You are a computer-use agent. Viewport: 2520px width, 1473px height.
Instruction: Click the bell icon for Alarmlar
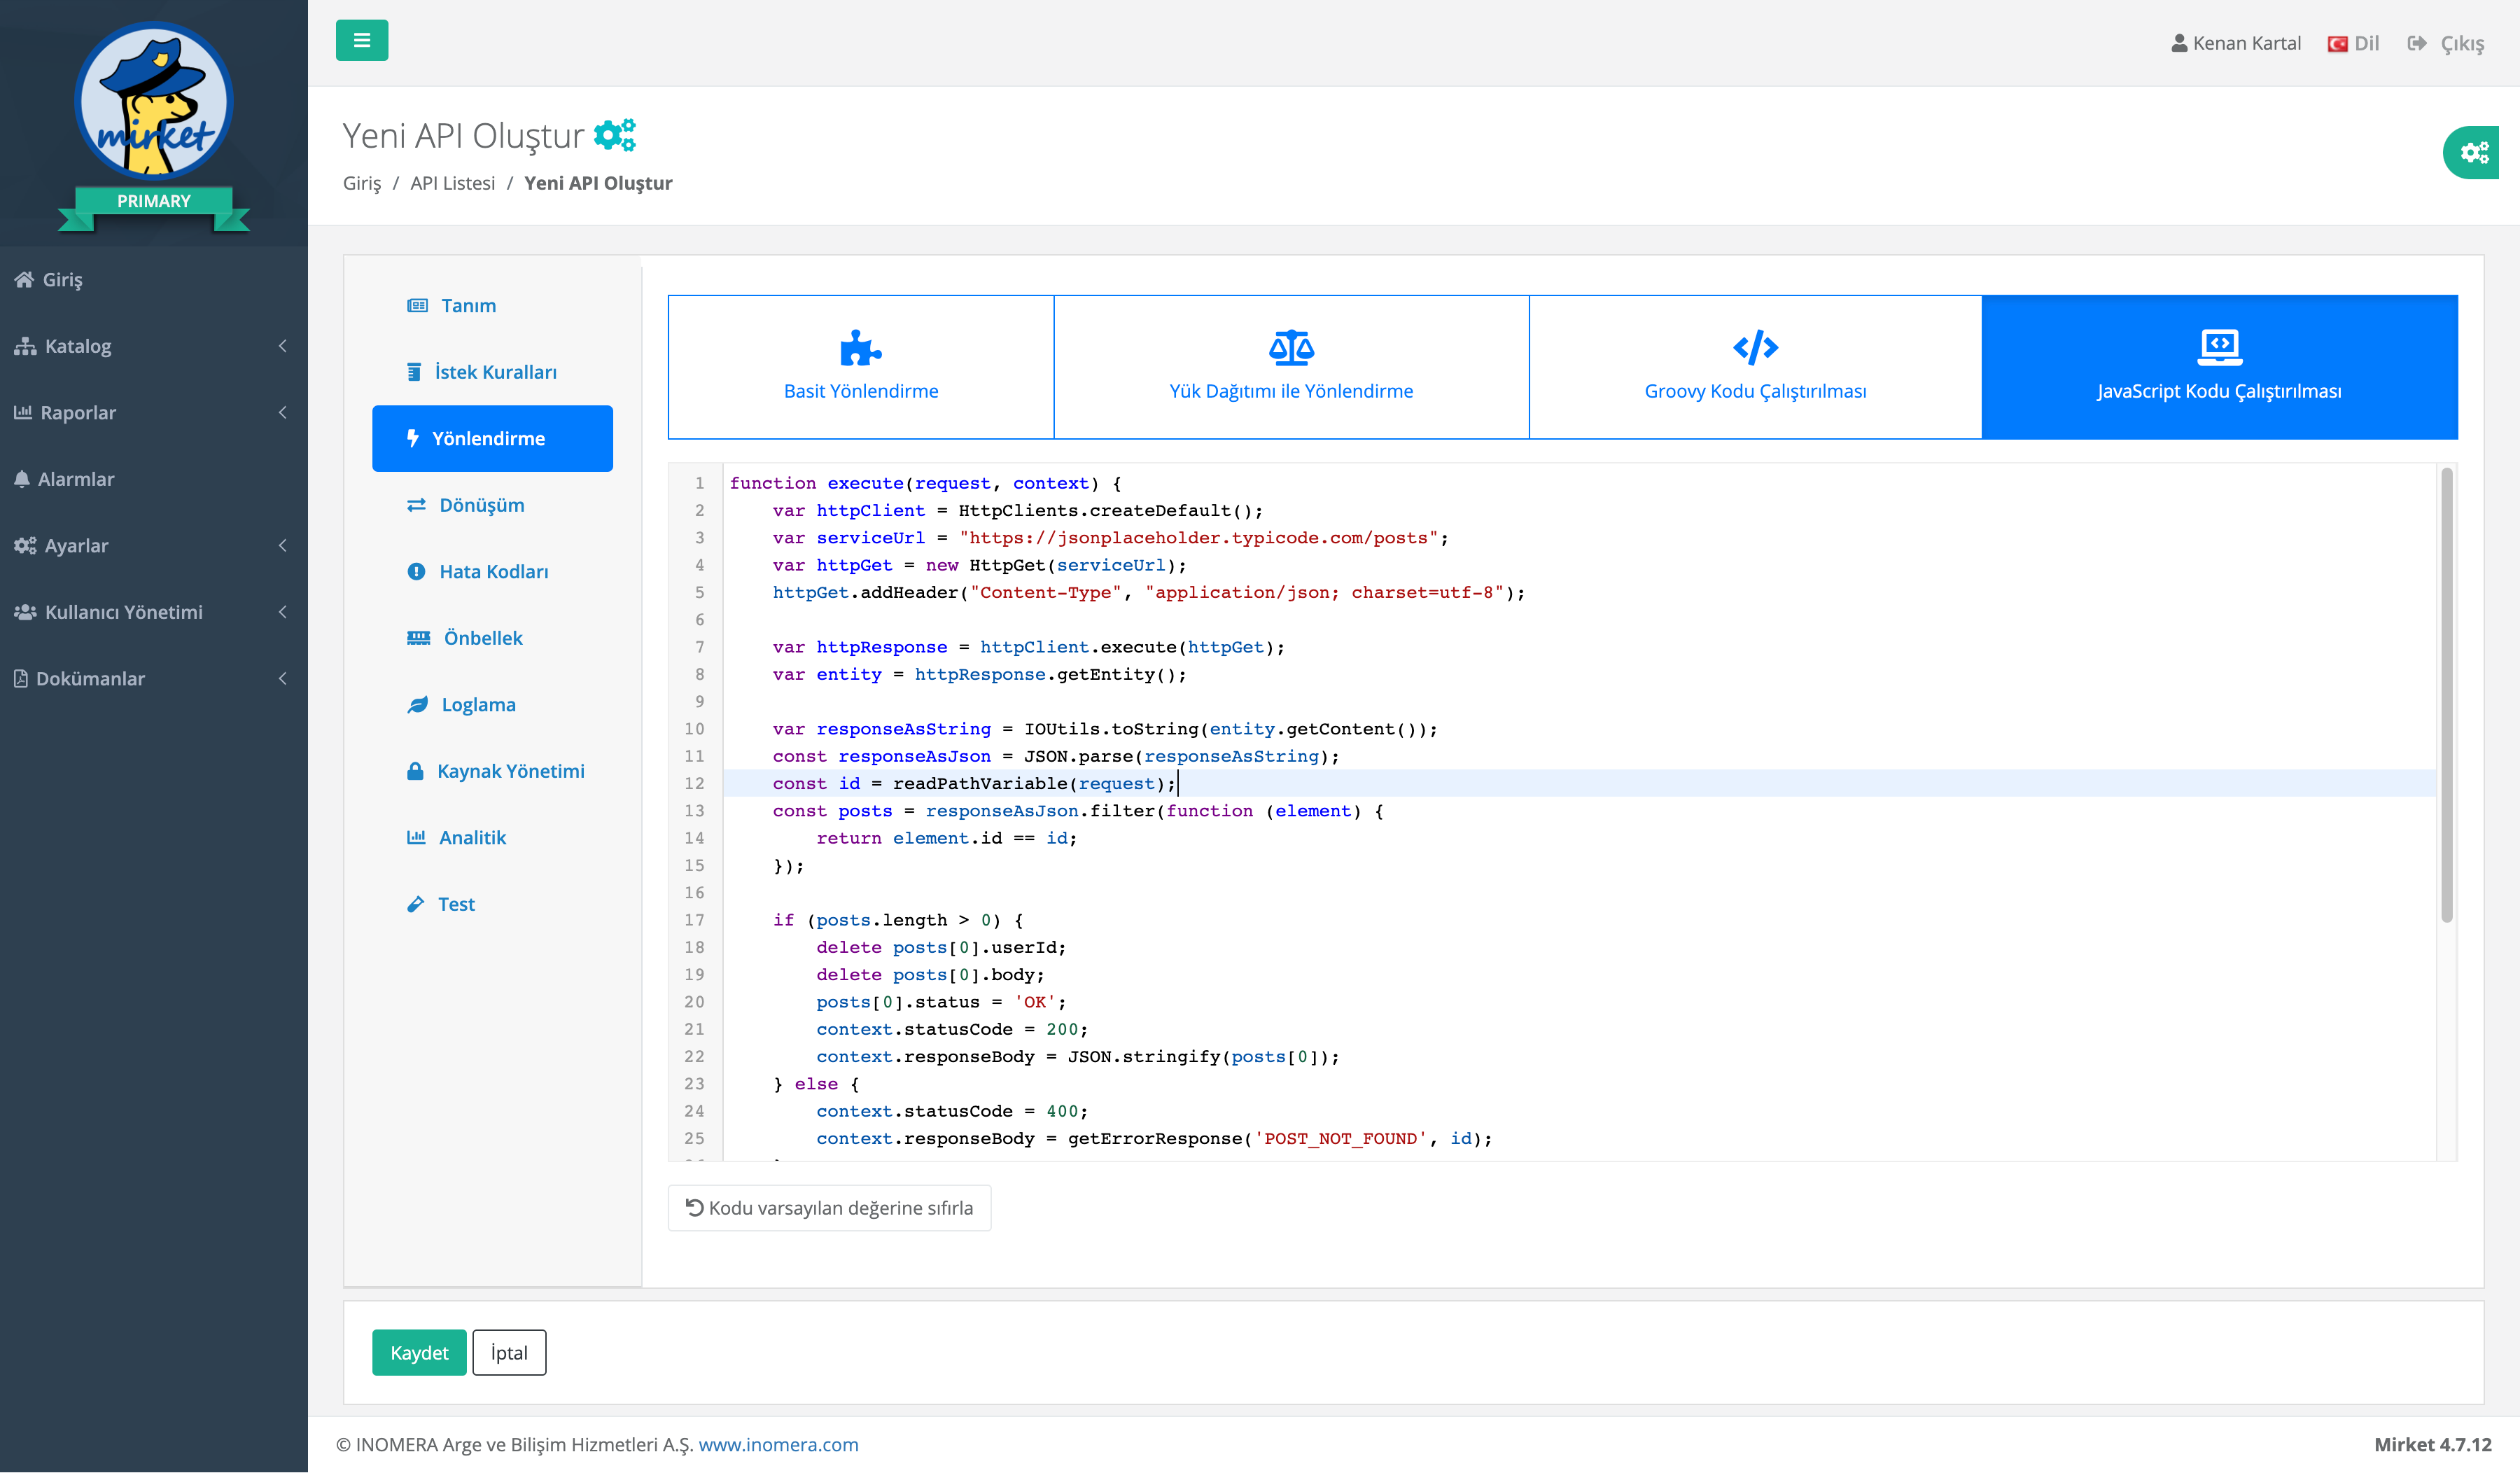(22, 479)
